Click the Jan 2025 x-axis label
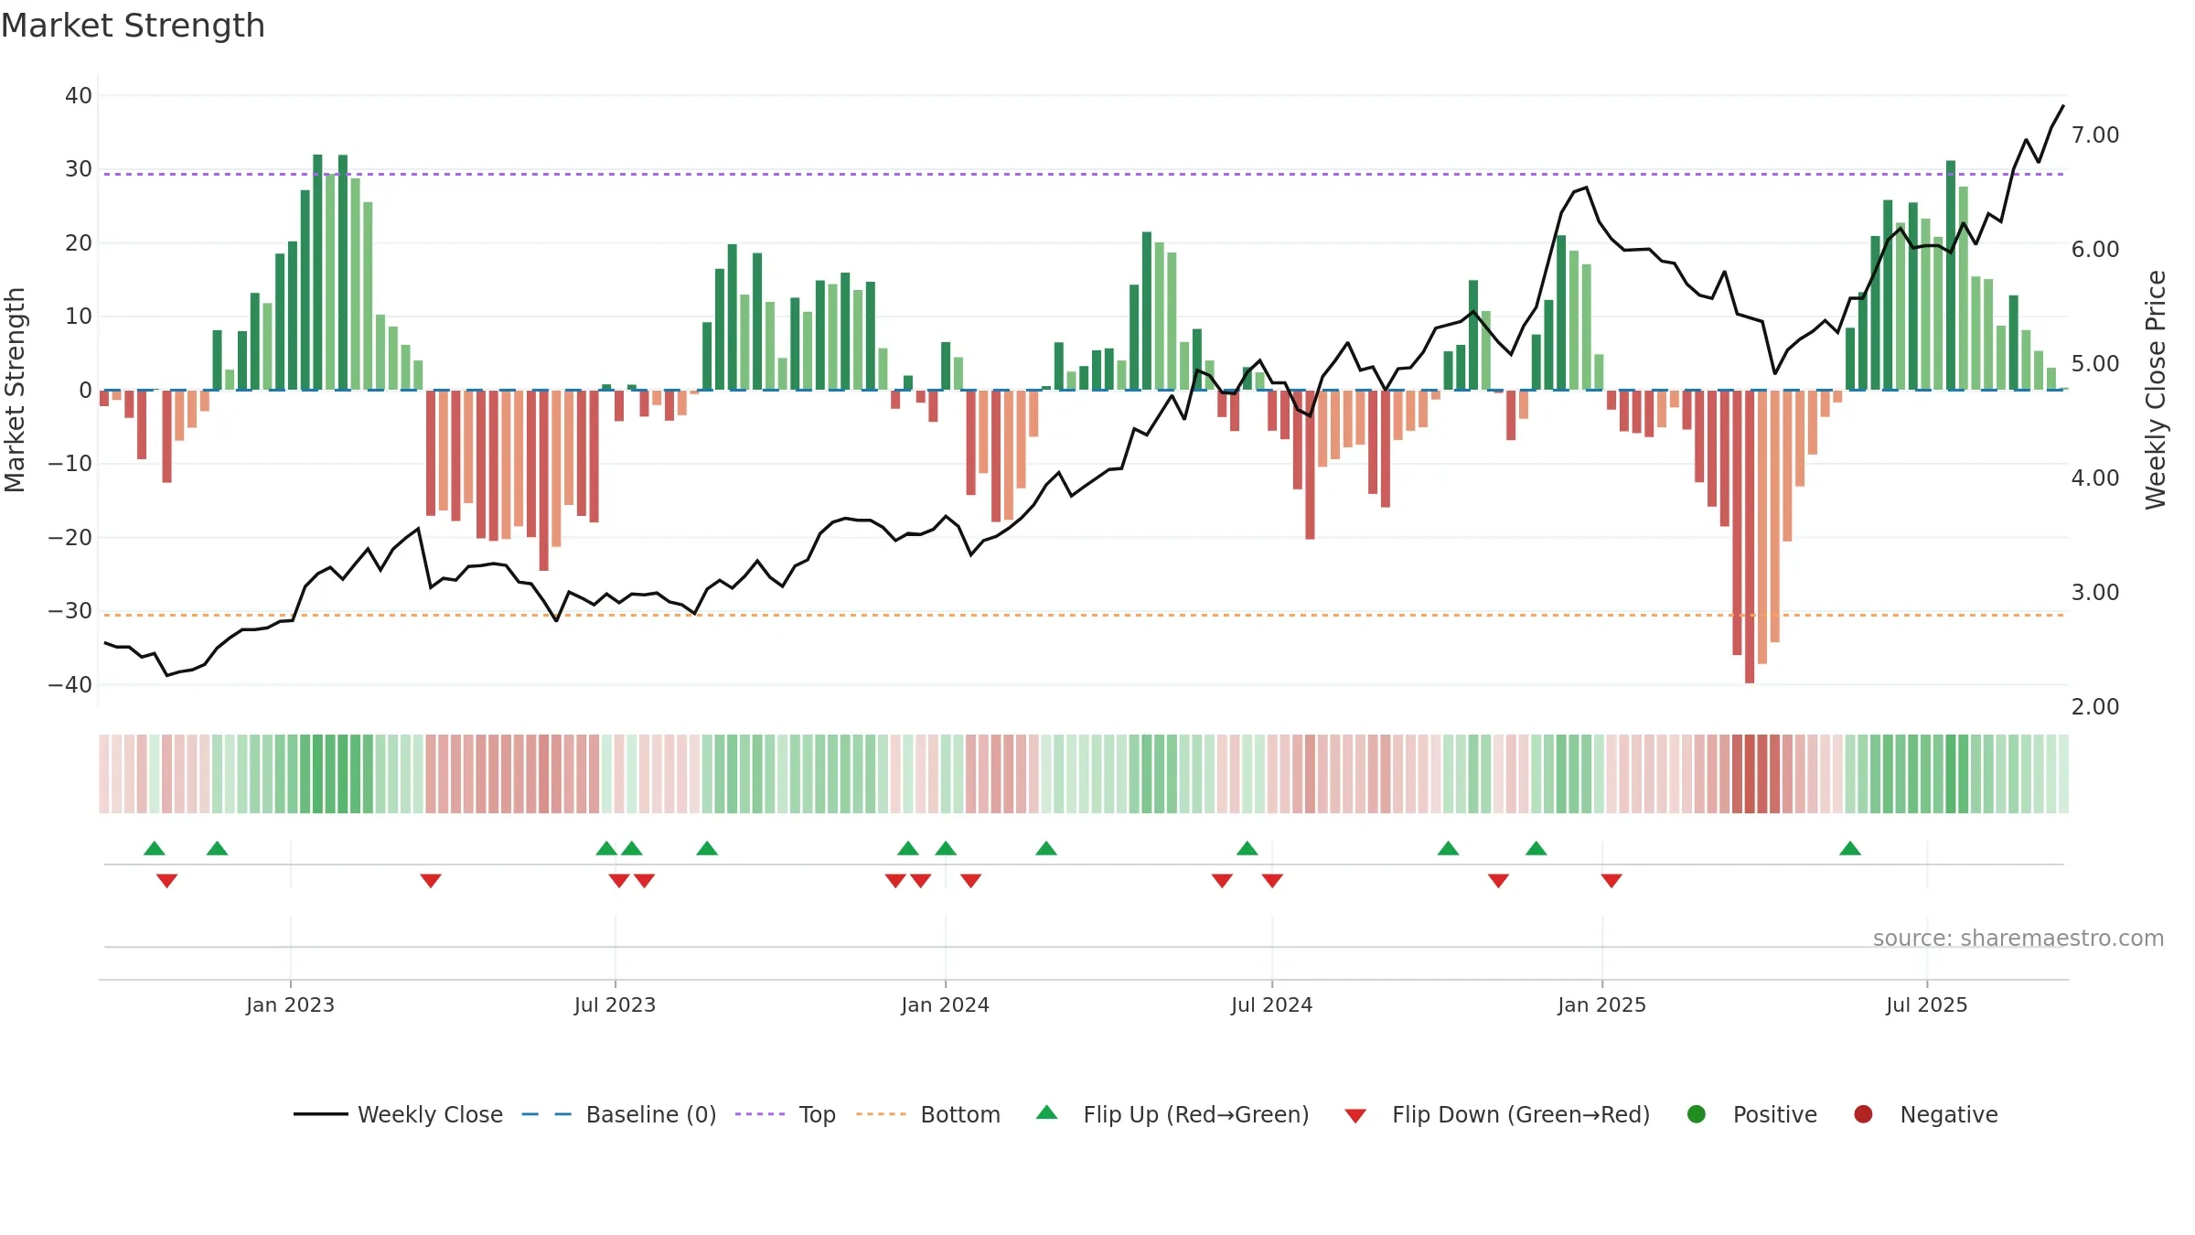2195x1235 pixels. 1601,1004
